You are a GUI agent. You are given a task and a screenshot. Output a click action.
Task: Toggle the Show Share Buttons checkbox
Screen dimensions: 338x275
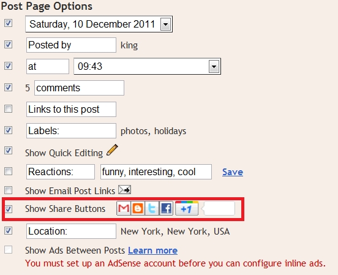coord(8,209)
